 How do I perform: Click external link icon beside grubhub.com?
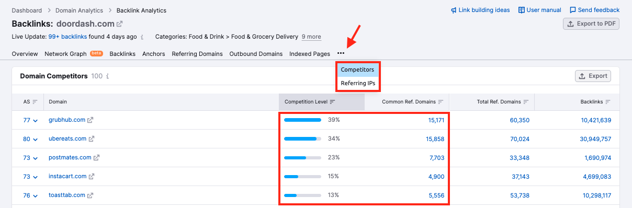coord(90,120)
